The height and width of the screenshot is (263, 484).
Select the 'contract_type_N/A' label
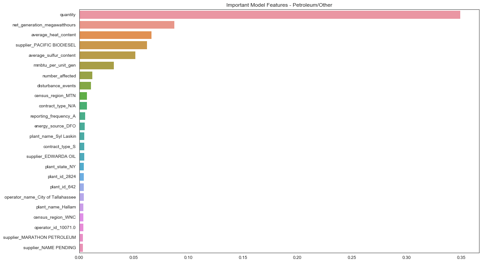57,106
